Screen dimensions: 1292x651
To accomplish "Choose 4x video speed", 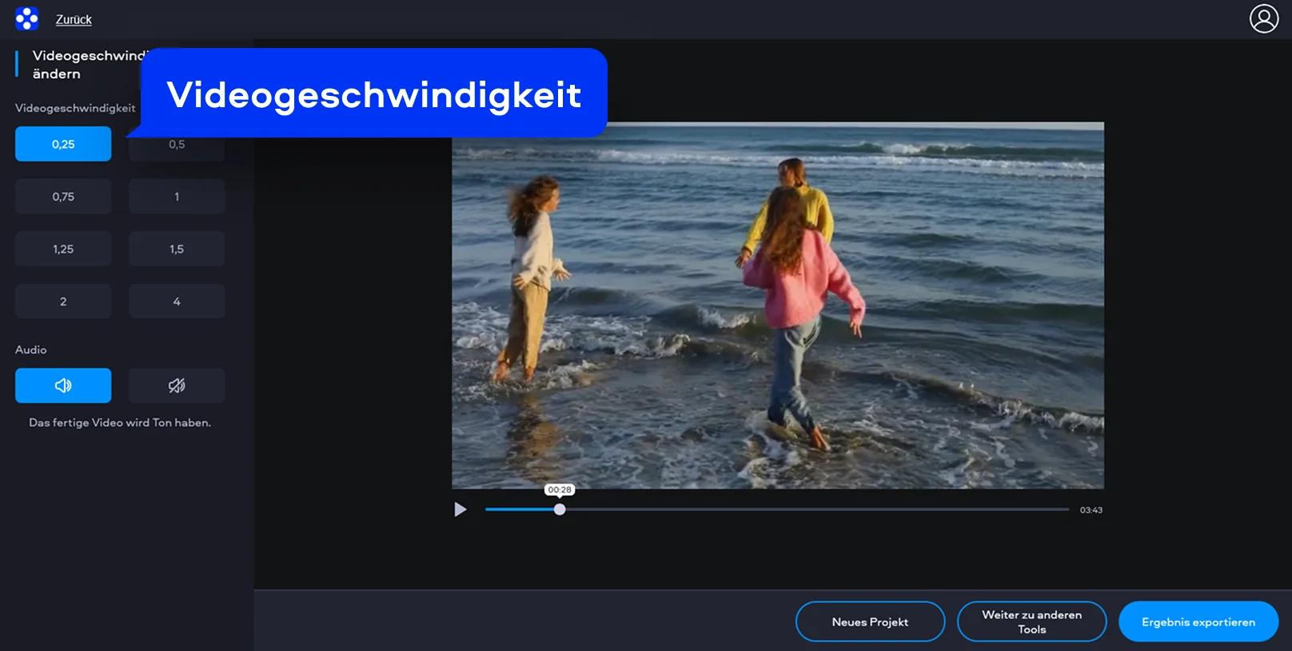I will point(177,302).
